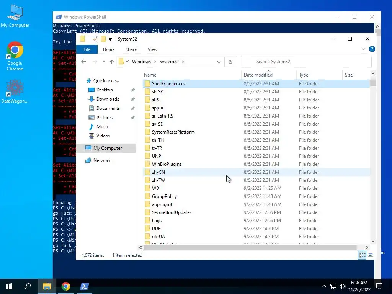This screenshot has height=294, width=392.
Task: Switch to Details view in status bar
Action: [x=362, y=255]
